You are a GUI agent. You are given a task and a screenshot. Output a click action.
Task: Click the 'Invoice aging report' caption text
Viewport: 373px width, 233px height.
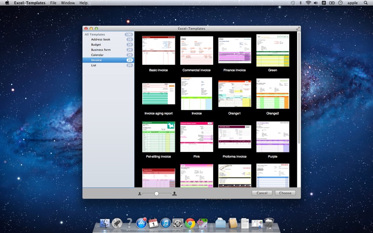tap(159, 113)
